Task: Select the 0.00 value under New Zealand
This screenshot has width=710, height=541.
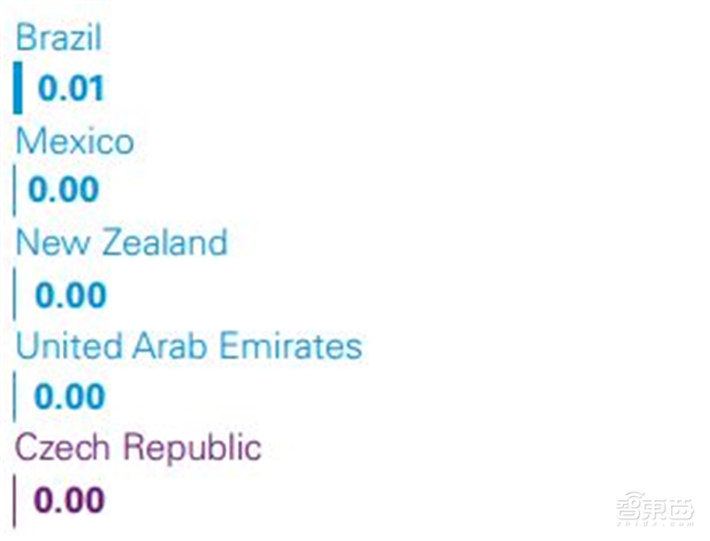Action: (x=70, y=295)
